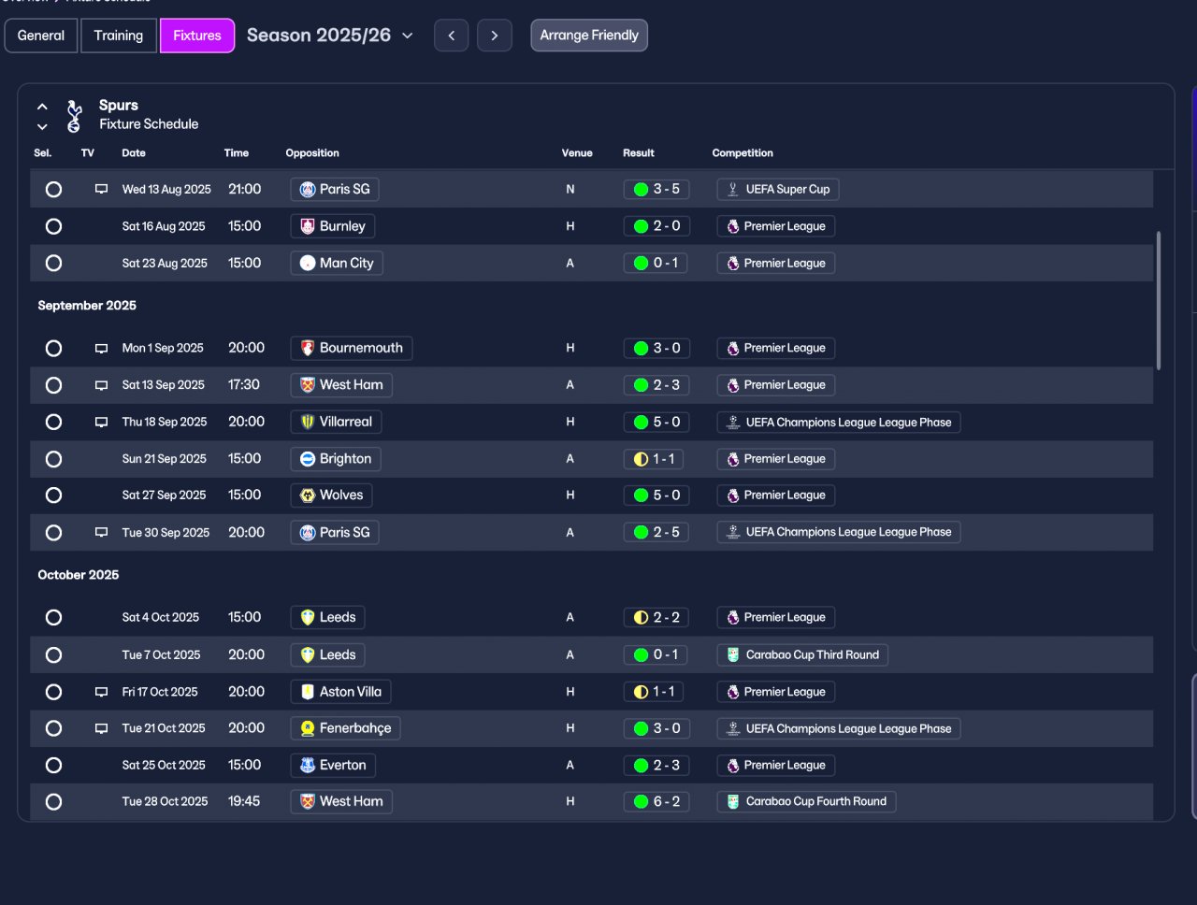Switch to the Training tab
The image size is (1197, 905).
tap(119, 36)
